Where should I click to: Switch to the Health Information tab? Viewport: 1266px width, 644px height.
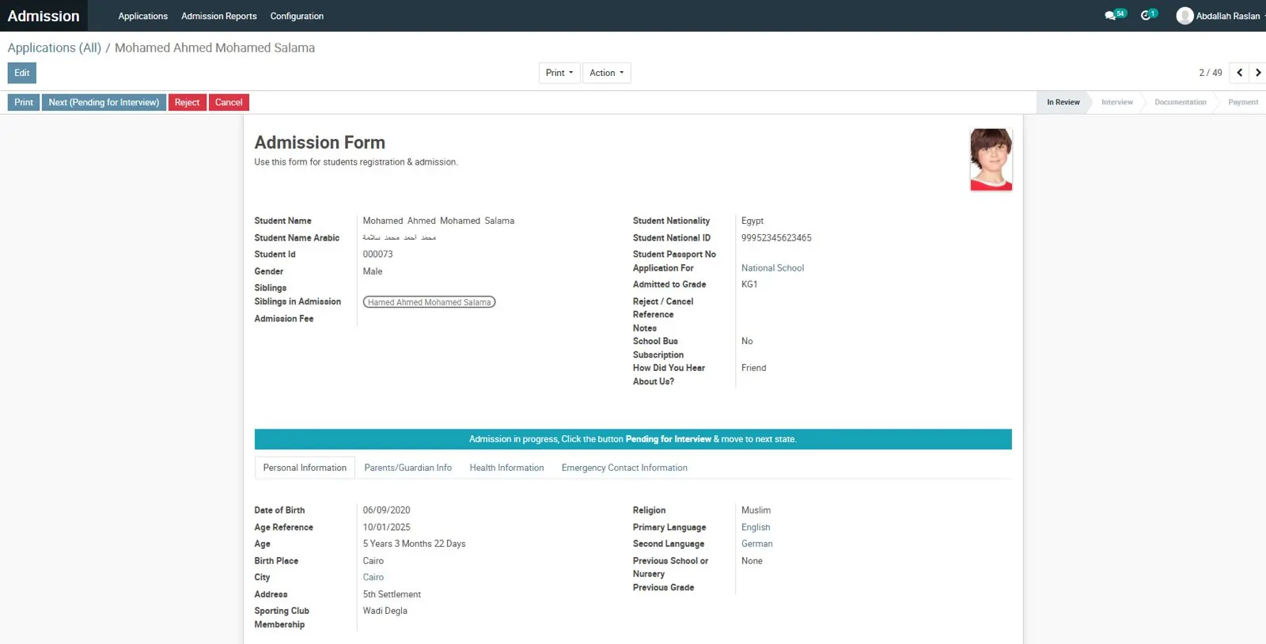click(x=506, y=468)
